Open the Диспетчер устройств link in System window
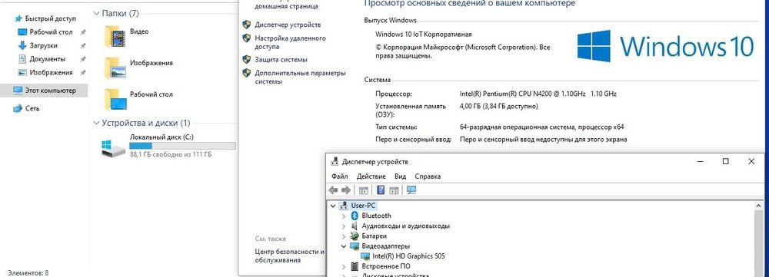The width and height of the screenshot is (769, 277). [x=288, y=25]
